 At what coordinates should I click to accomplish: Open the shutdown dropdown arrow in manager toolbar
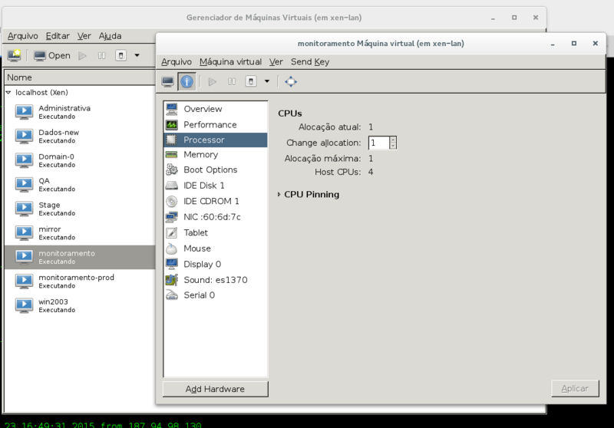[137, 55]
